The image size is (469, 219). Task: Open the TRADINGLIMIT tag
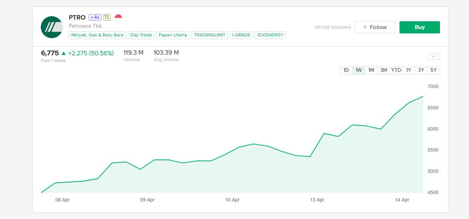(x=209, y=35)
